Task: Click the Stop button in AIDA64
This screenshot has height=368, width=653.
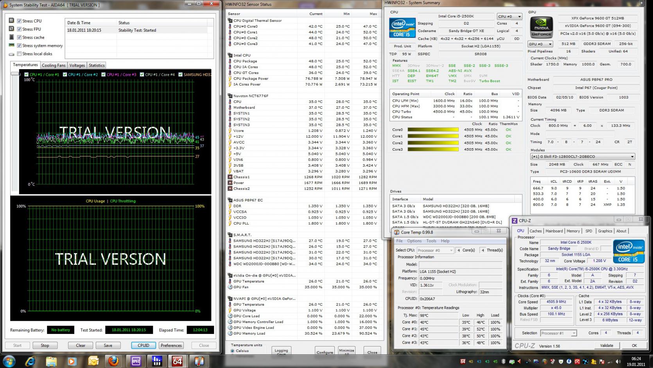Action: (x=45, y=345)
